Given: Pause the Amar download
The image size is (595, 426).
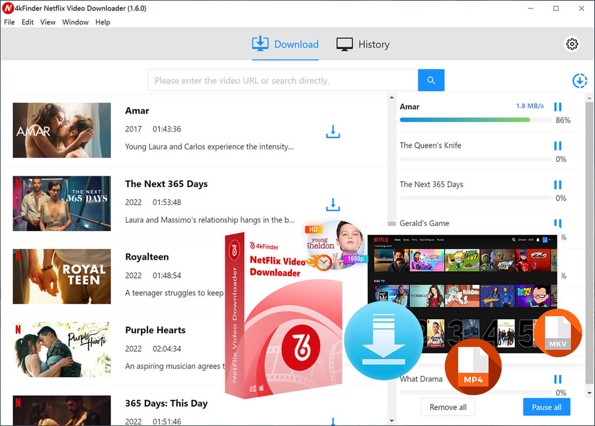Looking at the screenshot, I should pyautogui.click(x=557, y=107).
